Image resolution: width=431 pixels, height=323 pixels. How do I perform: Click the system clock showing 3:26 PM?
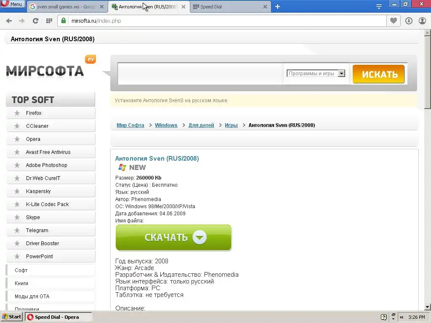(416, 317)
